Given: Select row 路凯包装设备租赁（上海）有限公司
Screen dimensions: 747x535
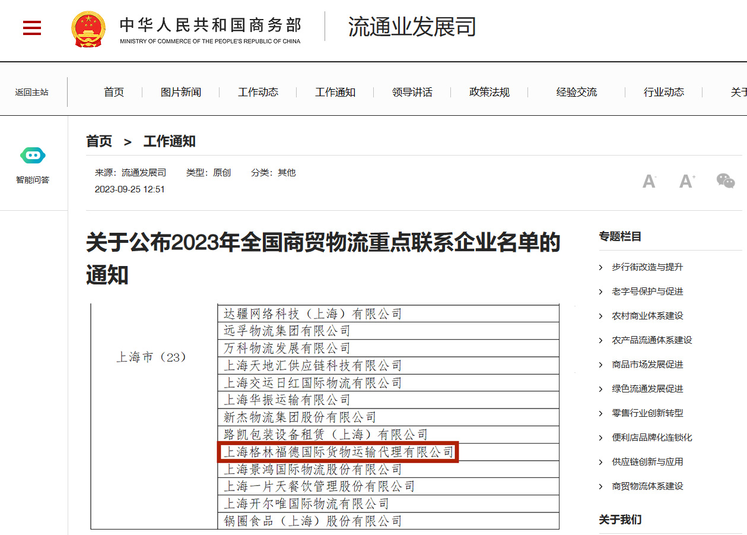Looking at the screenshot, I should (388, 434).
